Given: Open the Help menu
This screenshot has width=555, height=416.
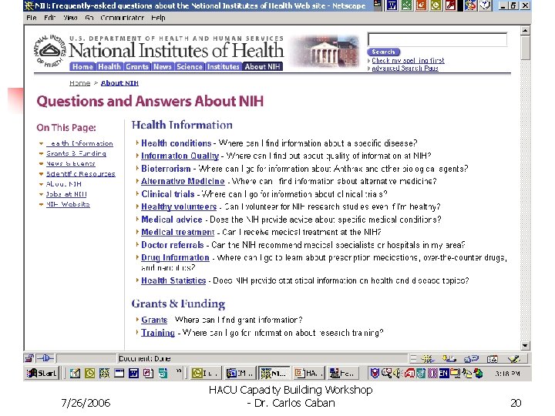Looking at the screenshot, I should point(158,18).
